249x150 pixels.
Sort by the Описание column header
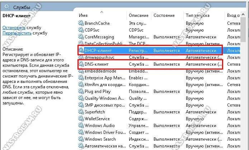[x=138, y=15]
